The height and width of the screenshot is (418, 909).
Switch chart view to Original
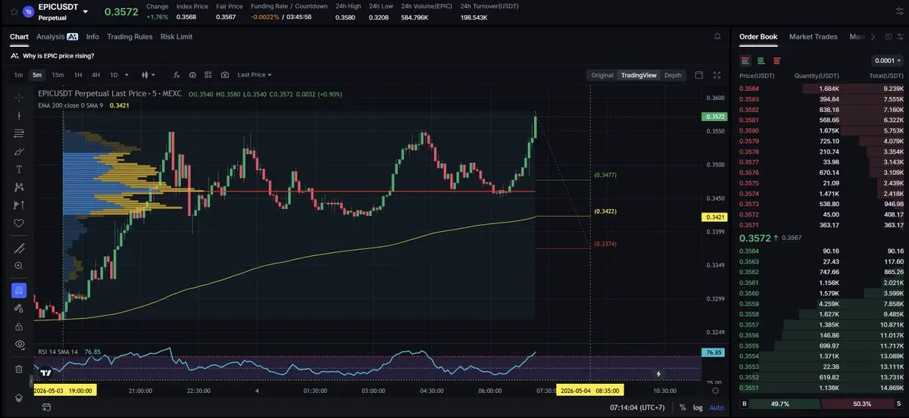coord(602,75)
